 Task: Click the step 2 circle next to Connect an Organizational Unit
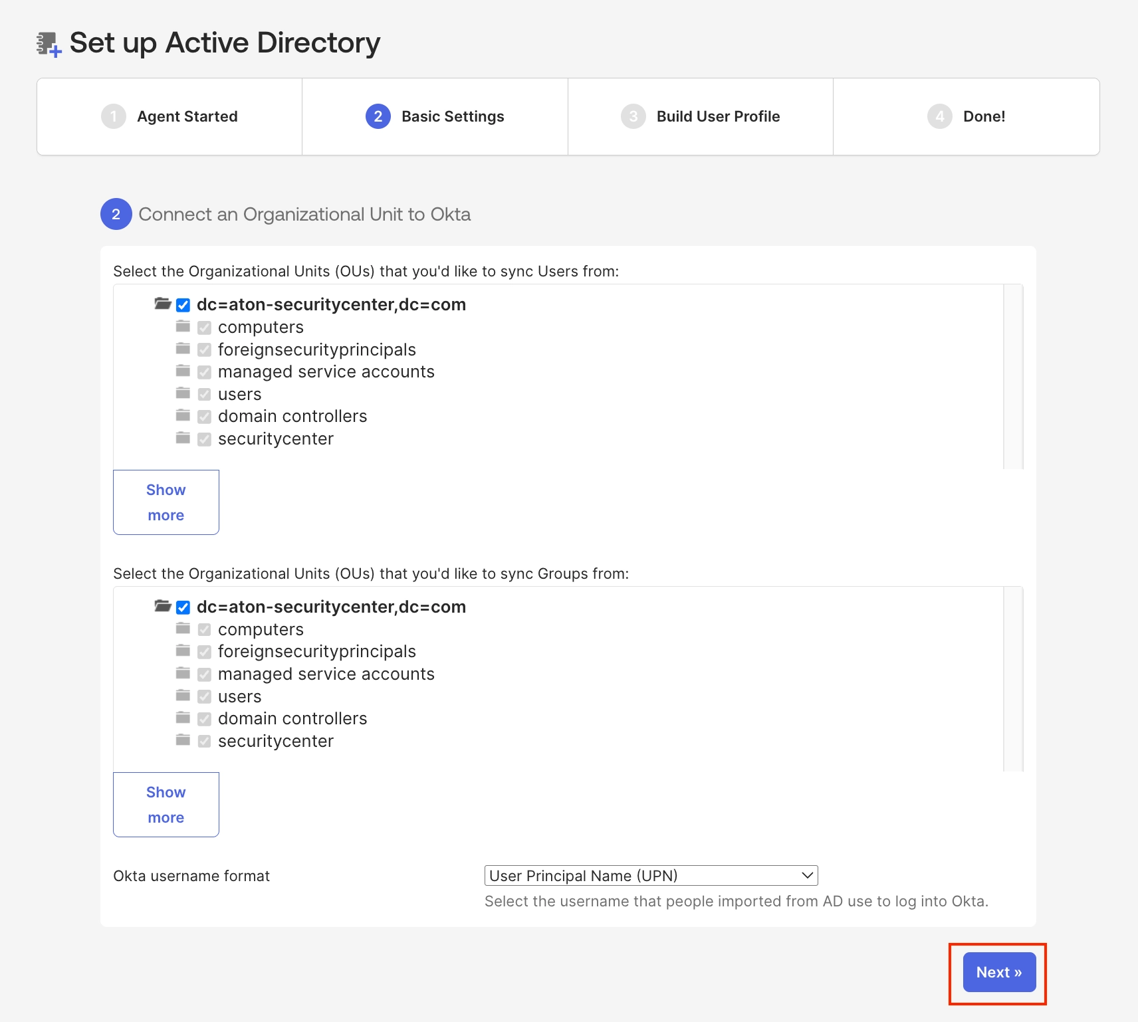(x=116, y=214)
